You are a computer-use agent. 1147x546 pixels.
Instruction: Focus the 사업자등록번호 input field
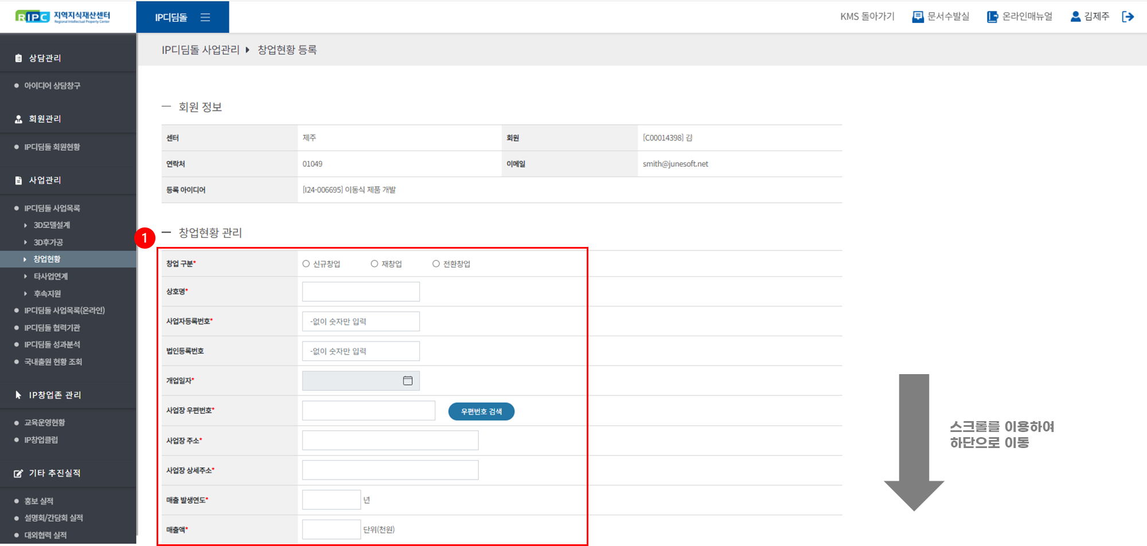click(361, 321)
